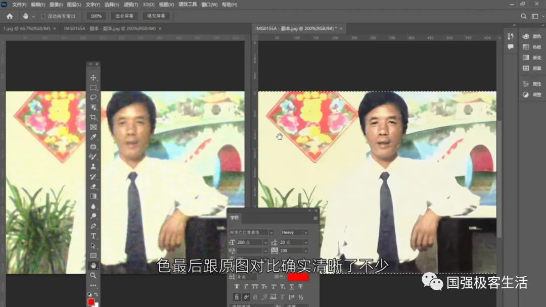Toggle All Caps in Character panel
546x307 pixels.
[255, 286]
